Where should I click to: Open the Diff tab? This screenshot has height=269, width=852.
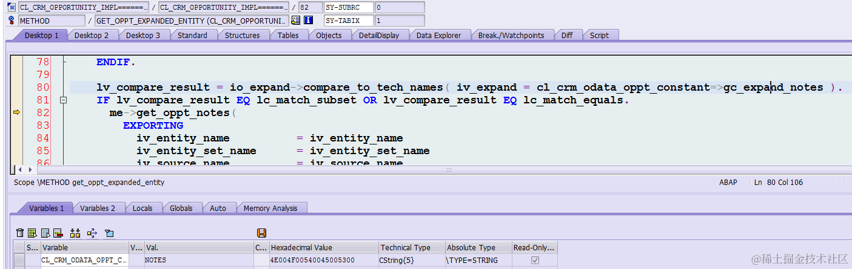567,35
